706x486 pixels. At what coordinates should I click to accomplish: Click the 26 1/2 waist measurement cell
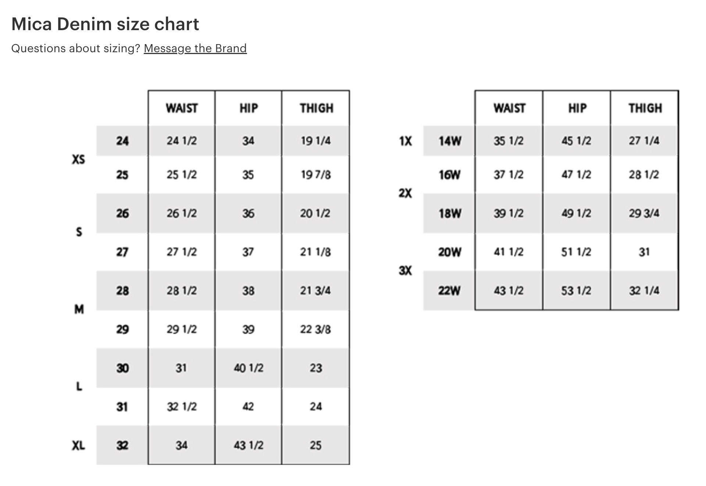coord(182,213)
